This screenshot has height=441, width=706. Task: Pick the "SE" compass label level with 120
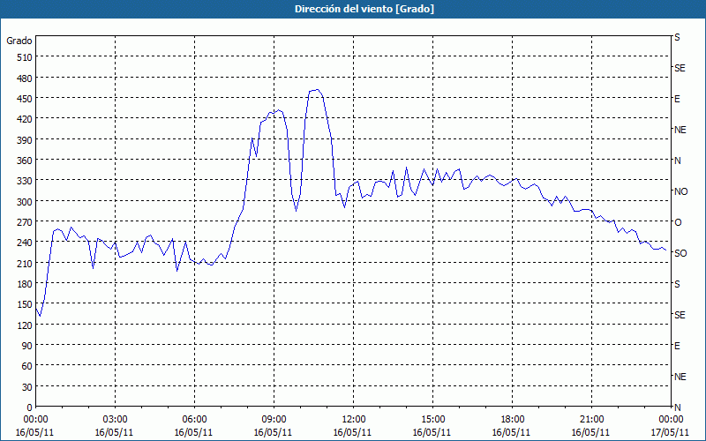tap(680, 315)
